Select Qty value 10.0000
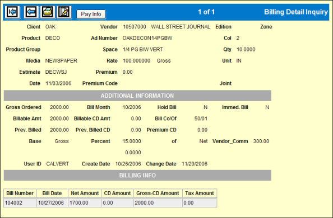The height and width of the screenshot is (218, 333). pos(246,49)
